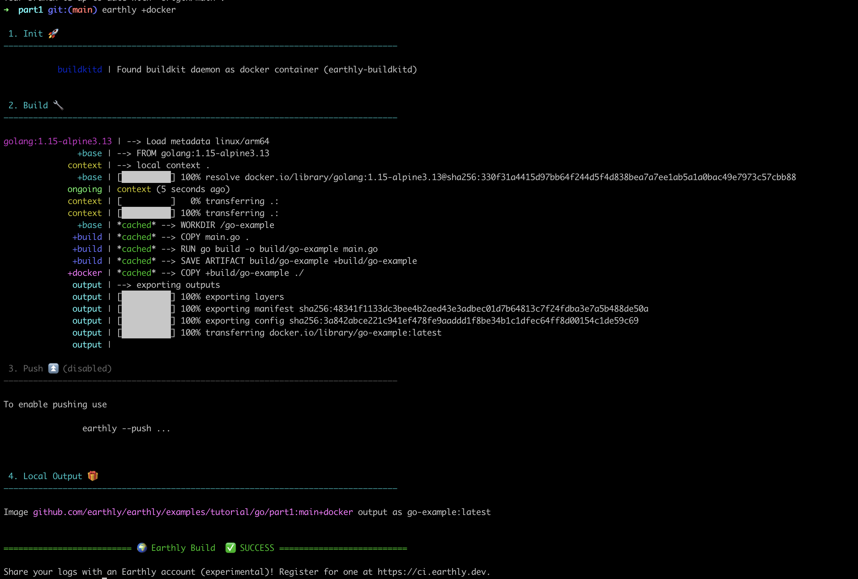The image size is (858, 579).
Task: Click the github.com/earthly part1:main+docker image path
Action: [x=193, y=512]
